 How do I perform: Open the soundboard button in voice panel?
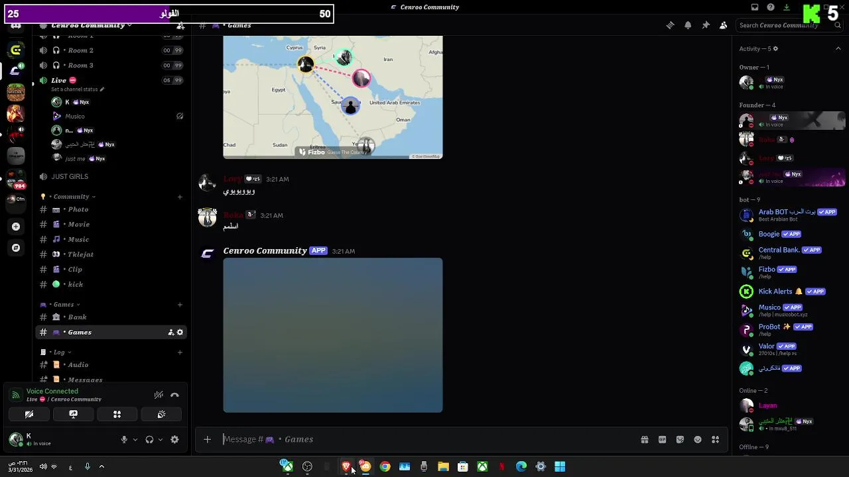(161, 414)
